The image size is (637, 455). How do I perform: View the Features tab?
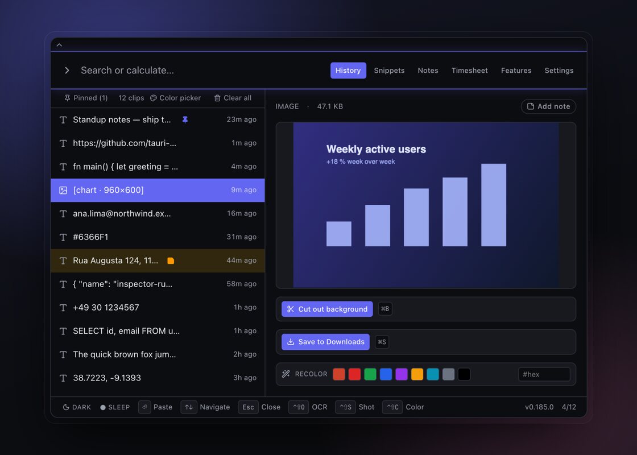point(516,71)
